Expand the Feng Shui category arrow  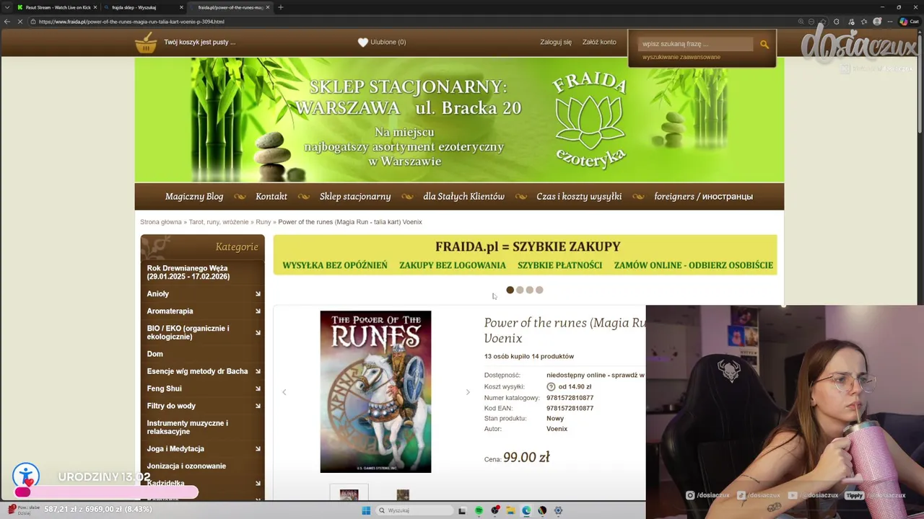pos(258,389)
